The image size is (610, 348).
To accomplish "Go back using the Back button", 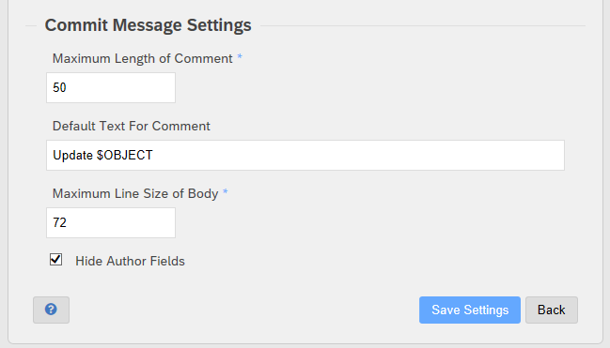I will [552, 310].
